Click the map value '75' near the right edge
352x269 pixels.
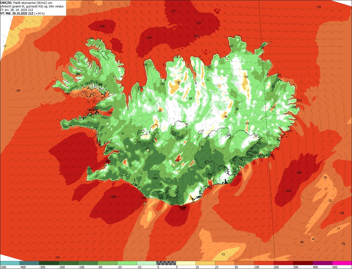(x=343, y=244)
